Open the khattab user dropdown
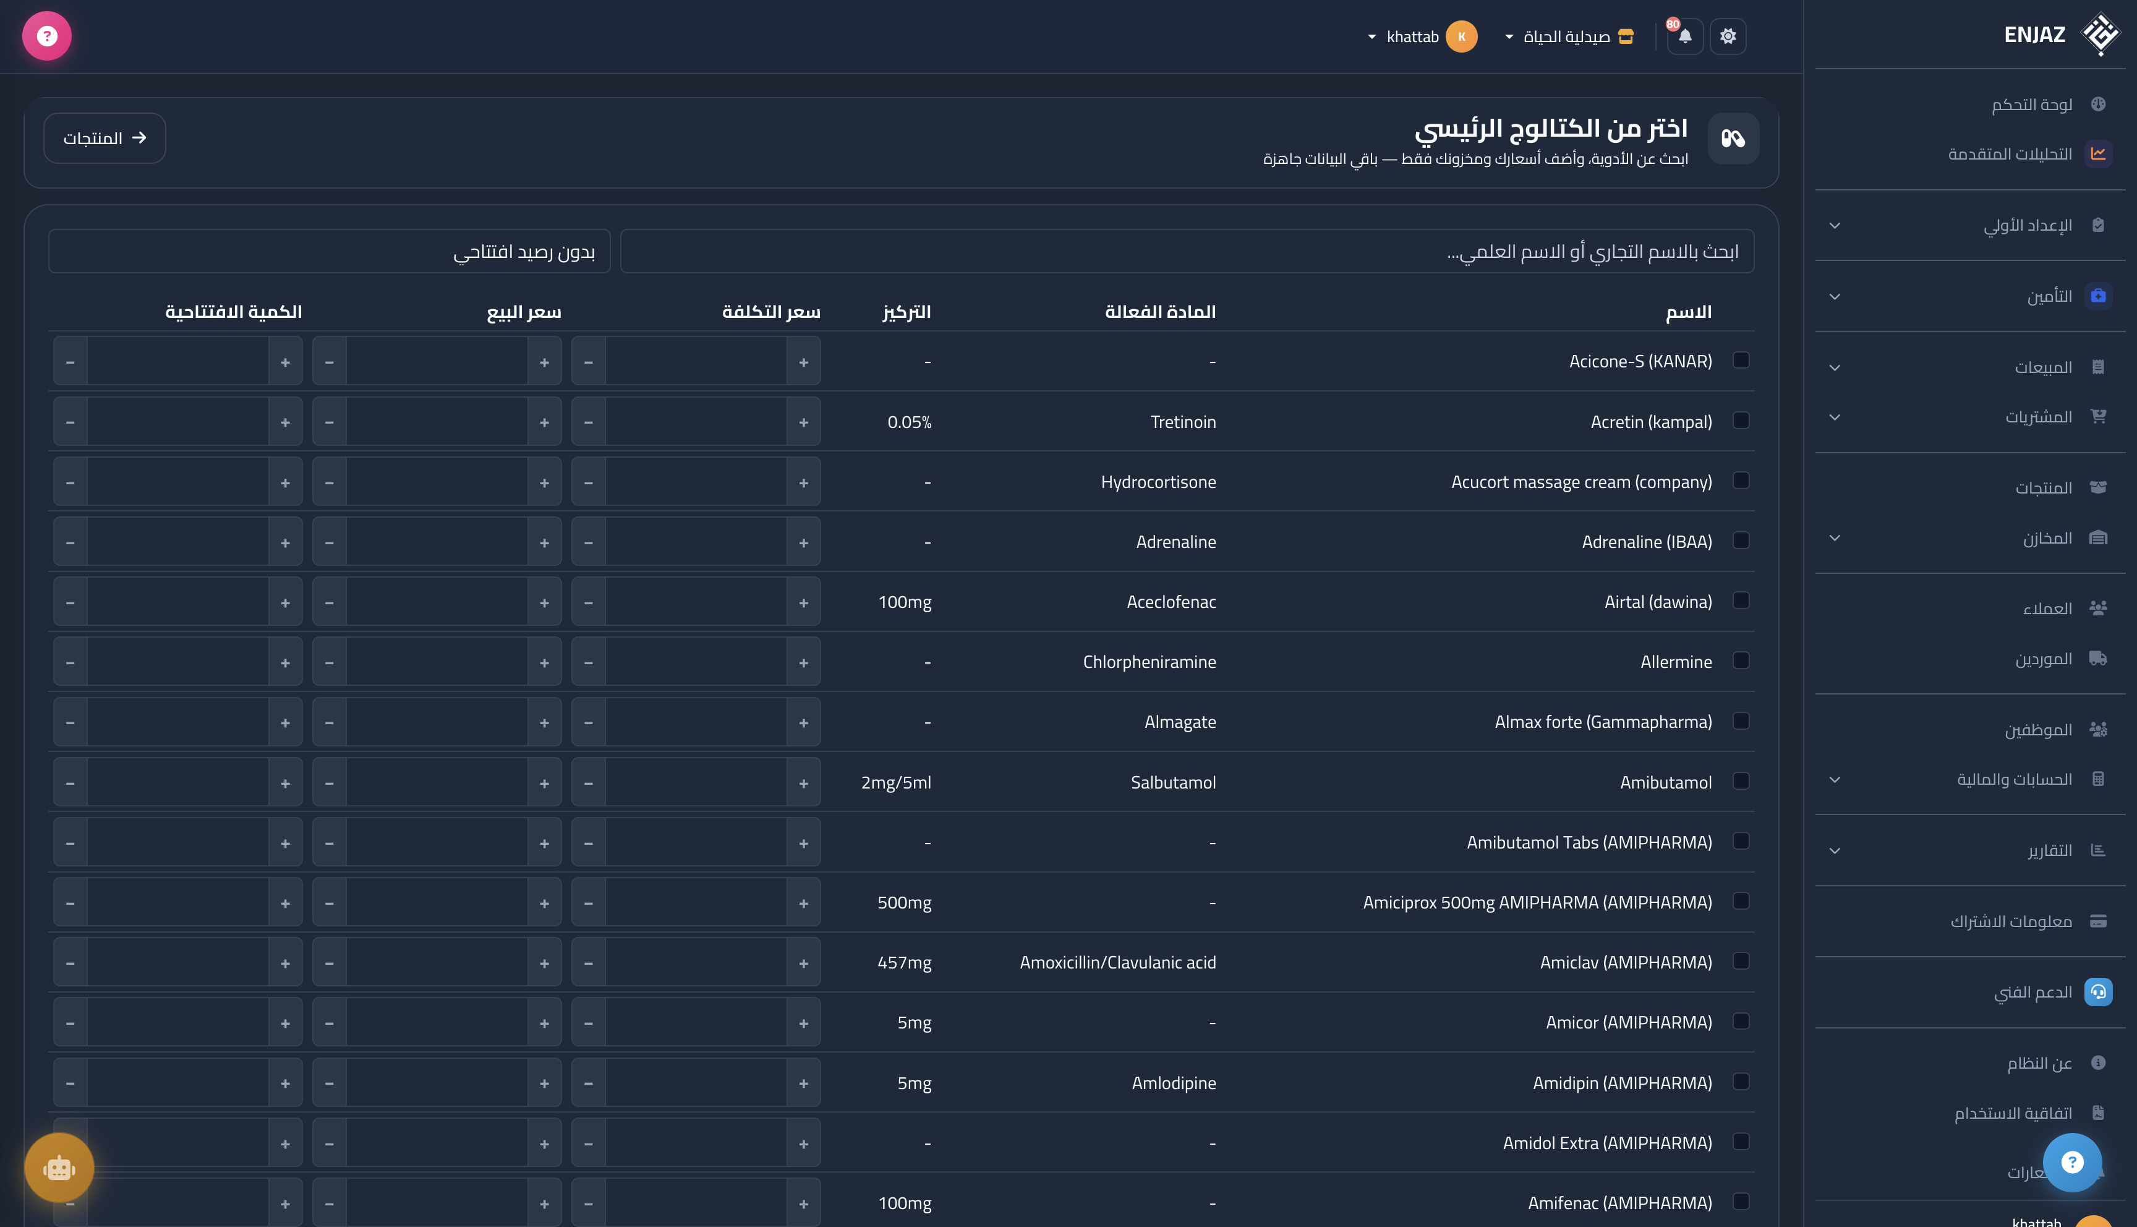 1422,36
